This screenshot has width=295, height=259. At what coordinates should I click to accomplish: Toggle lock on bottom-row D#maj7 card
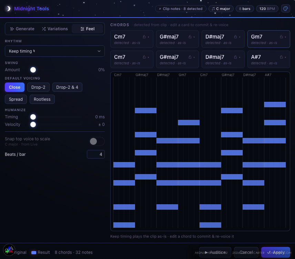[235, 57]
